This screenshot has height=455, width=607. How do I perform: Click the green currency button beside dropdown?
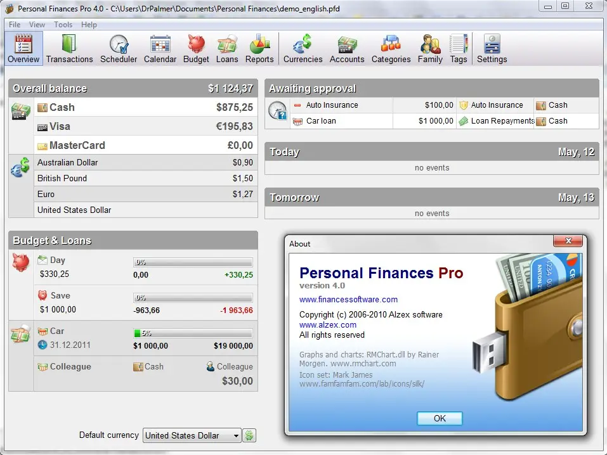tap(249, 435)
